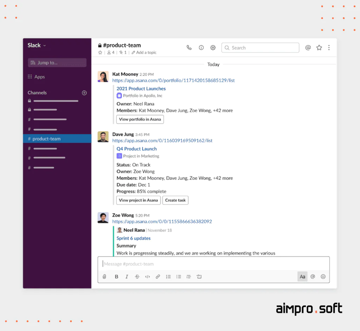Toggle bold formatting
Viewport: 360px width, 331px height.
(x=116, y=277)
